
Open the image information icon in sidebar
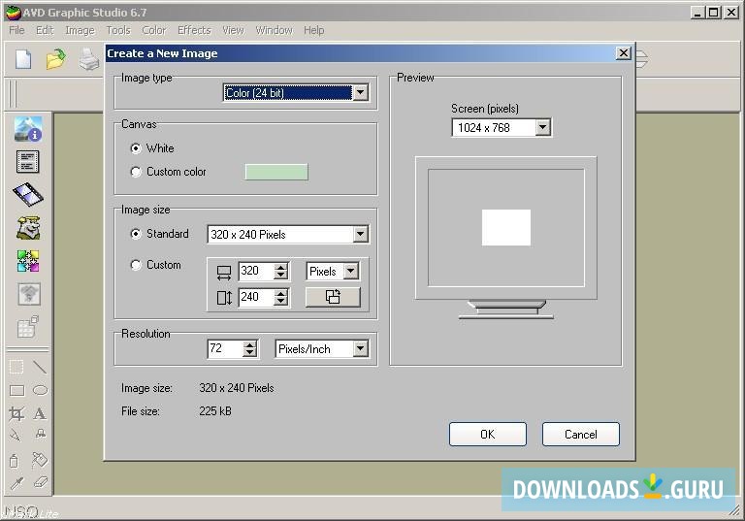tap(28, 129)
